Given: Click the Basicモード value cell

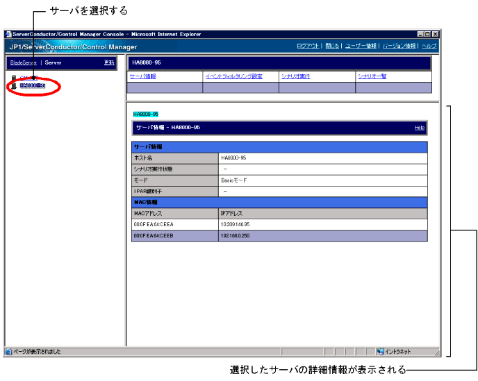Looking at the screenshot, I should [x=323, y=180].
